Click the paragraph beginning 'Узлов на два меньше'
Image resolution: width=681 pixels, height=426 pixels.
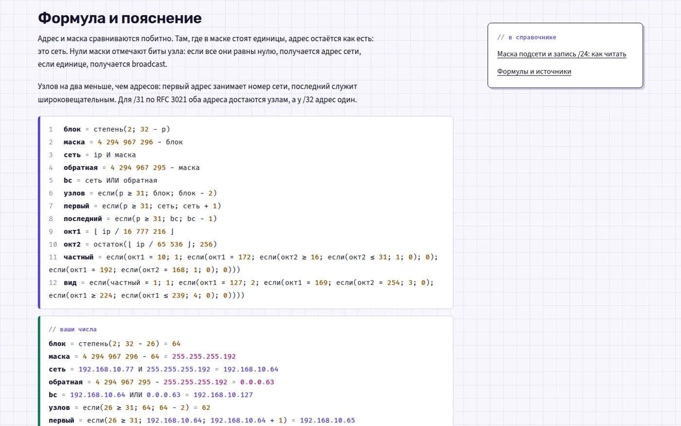tap(197, 93)
